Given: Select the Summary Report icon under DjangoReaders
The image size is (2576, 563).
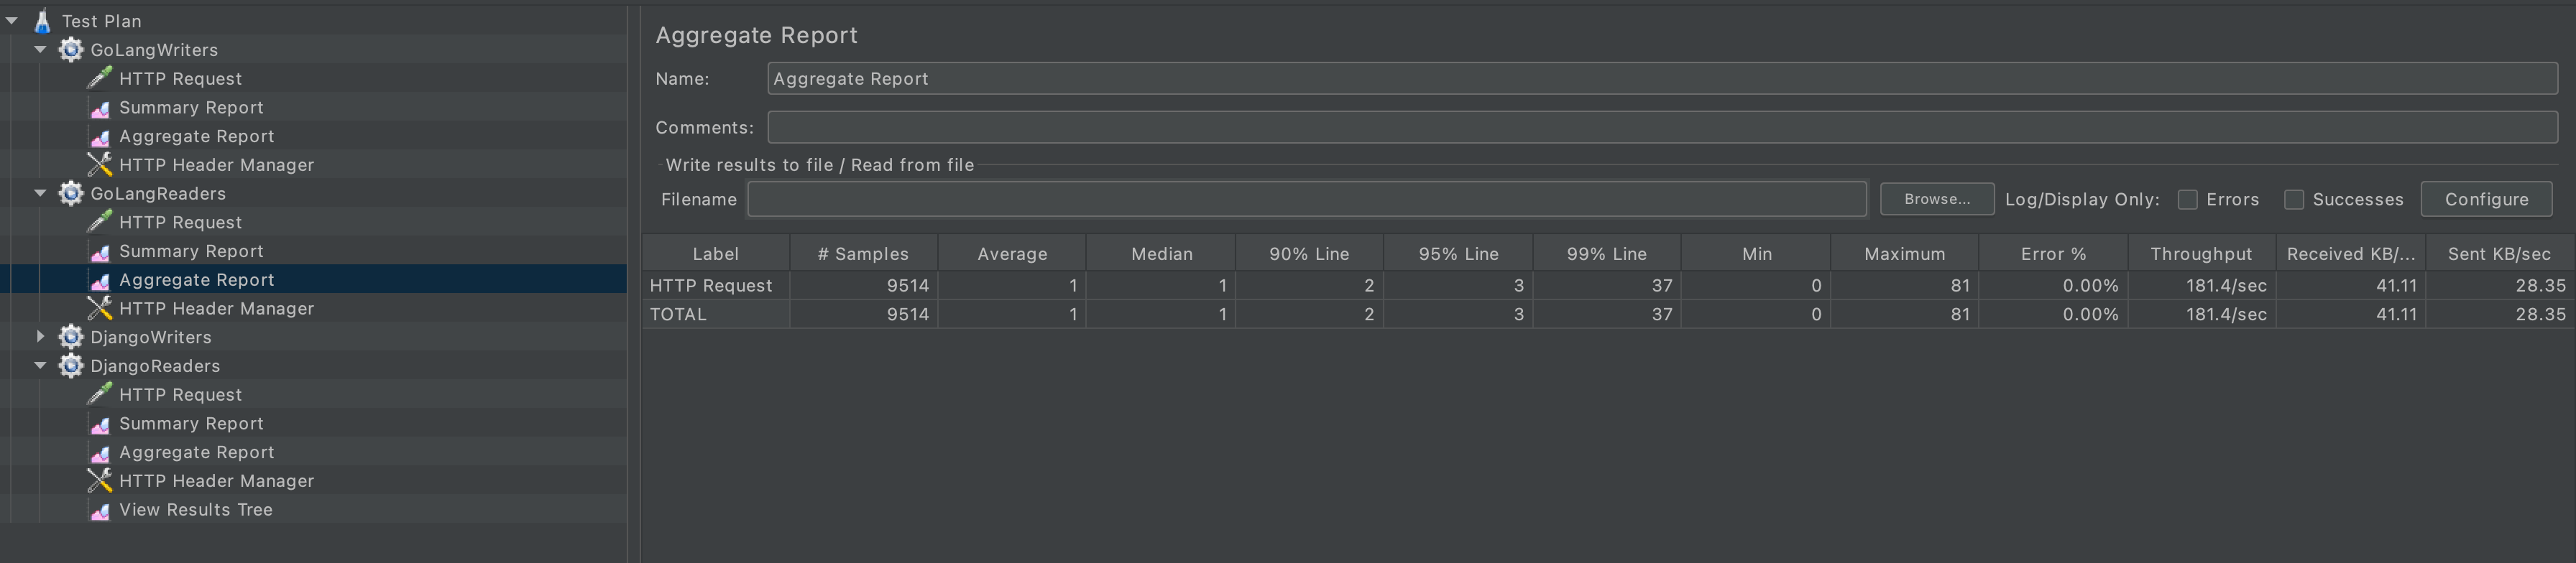Looking at the screenshot, I should tap(99, 423).
